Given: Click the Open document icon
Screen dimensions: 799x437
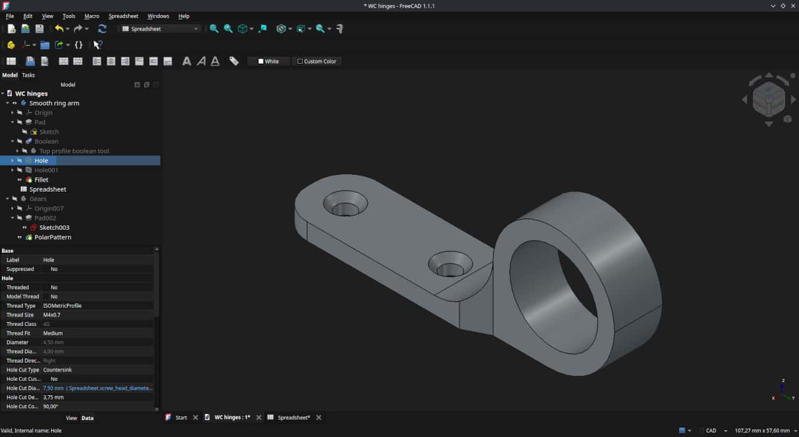Looking at the screenshot, I should click(26, 29).
